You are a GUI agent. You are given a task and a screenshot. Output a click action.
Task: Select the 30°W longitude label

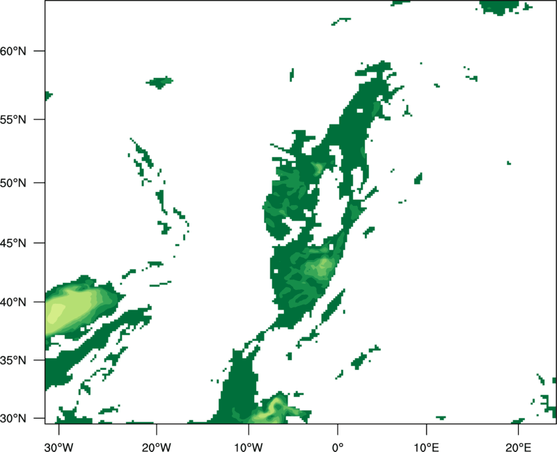tap(58, 447)
